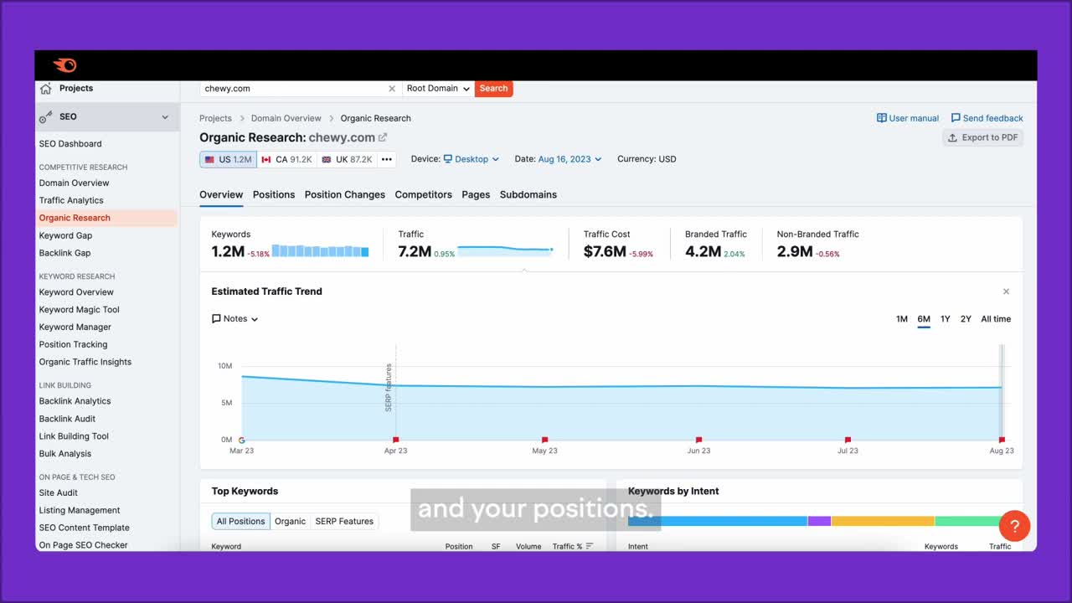The height and width of the screenshot is (603, 1072).
Task: Click the User manual book icon
Action: pyautogui.click(x=882, y=118)
